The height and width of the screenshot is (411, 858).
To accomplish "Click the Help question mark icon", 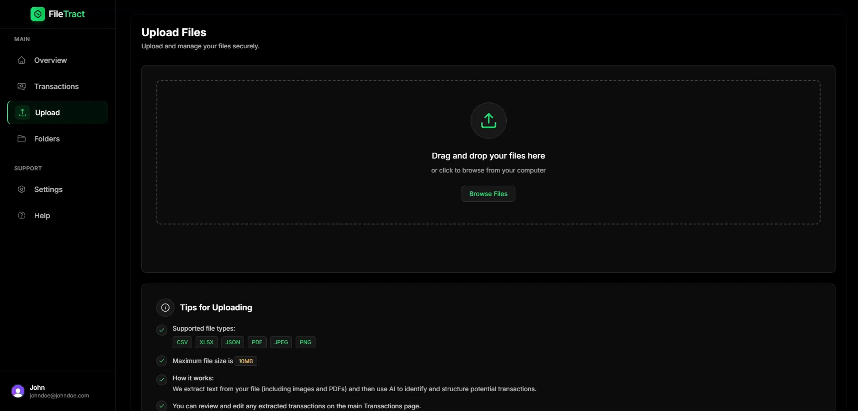I will [x=22, y=216].
